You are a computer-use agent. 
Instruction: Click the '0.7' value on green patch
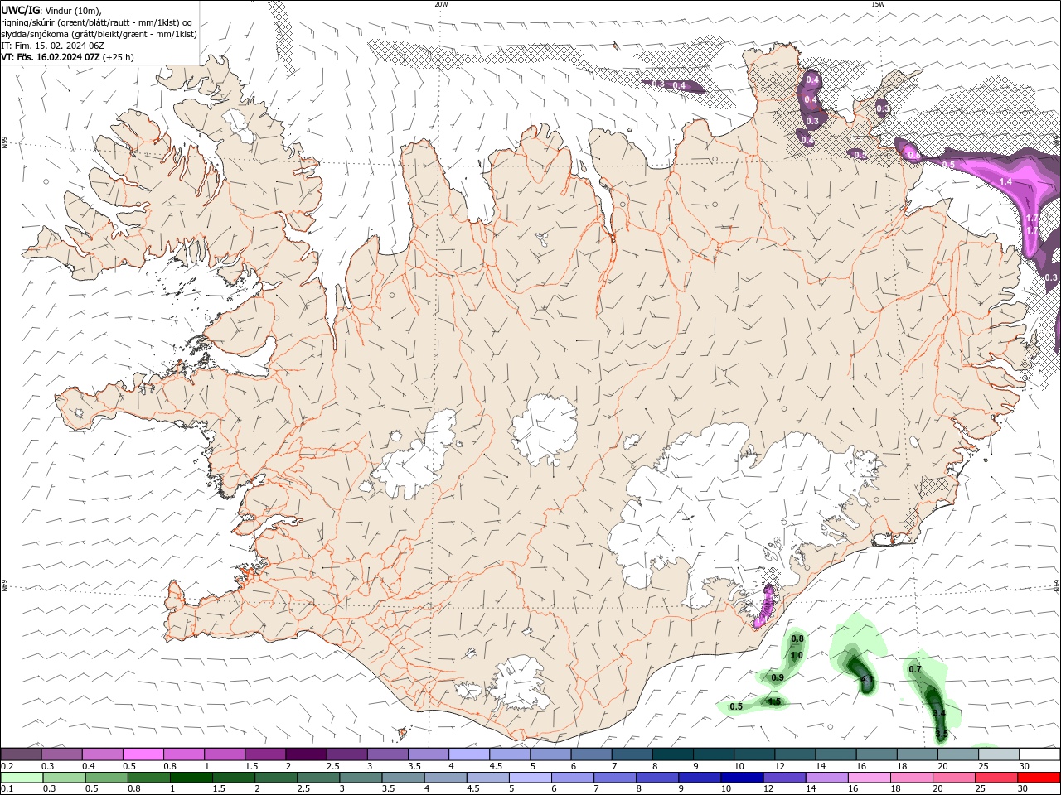915,669
